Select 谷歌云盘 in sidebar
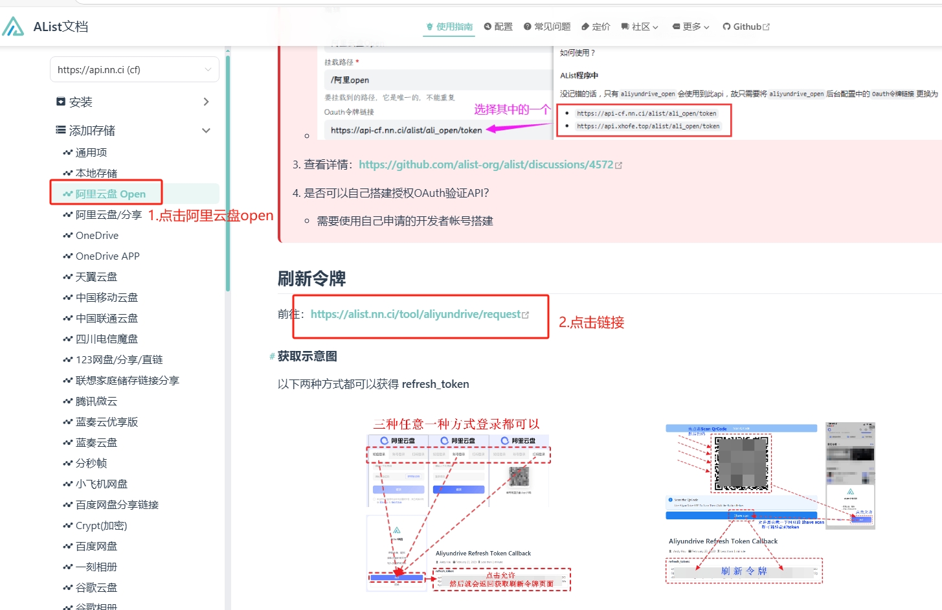 point(96,587)
